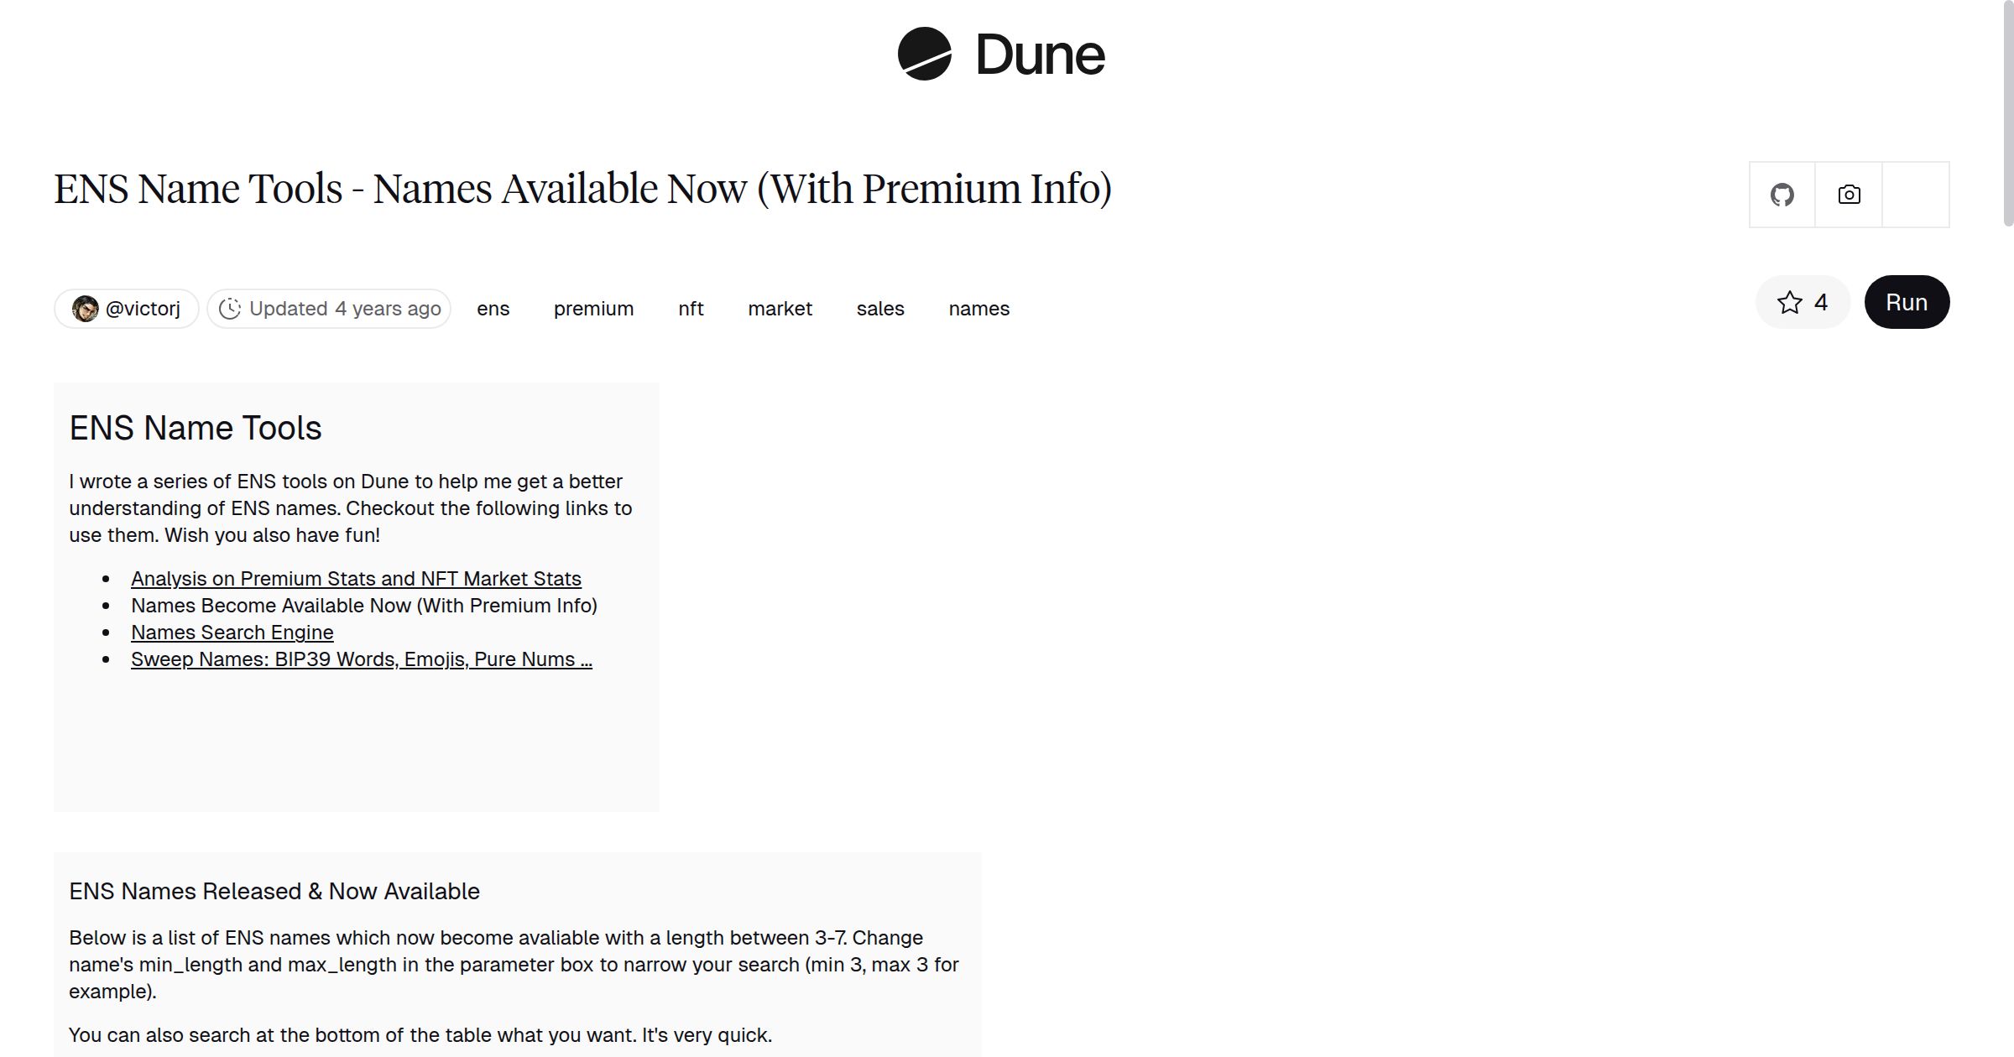Click the blank button beside the camera icon
Screen dimensions: 2014x1057
[1916, 194]
